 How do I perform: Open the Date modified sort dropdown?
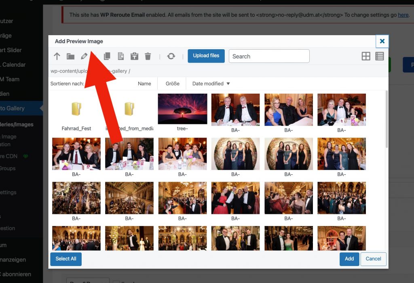211,84
